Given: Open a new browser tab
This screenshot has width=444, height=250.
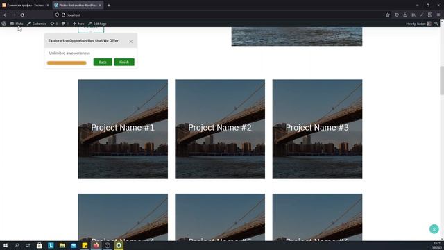Looking at the screenshot, I should coord(109,5).
